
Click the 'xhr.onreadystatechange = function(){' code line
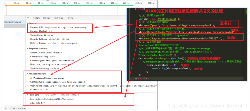[x=161, y=59]
